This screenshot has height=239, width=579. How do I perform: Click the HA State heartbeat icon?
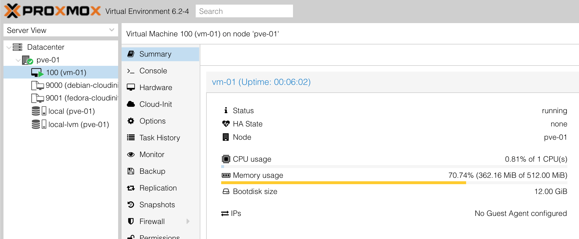[226, 124]
